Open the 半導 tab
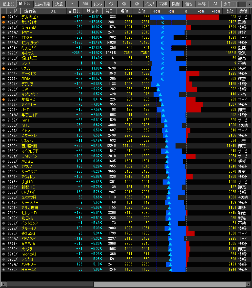252x288 pixels. [x=202, y=4]
